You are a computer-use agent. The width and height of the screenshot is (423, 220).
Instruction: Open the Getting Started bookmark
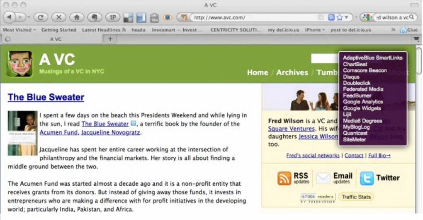59,30
